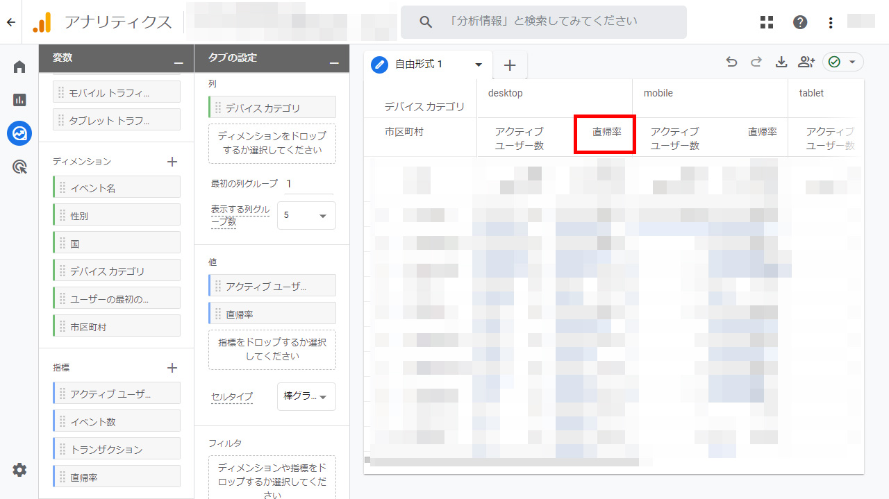
Task: Select the タブレット トラフ… segment chip
Action: (x=117, y=120)
